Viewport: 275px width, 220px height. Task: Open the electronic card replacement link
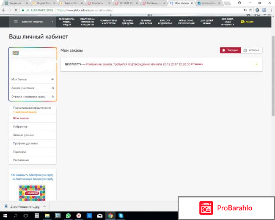point(33,177)
